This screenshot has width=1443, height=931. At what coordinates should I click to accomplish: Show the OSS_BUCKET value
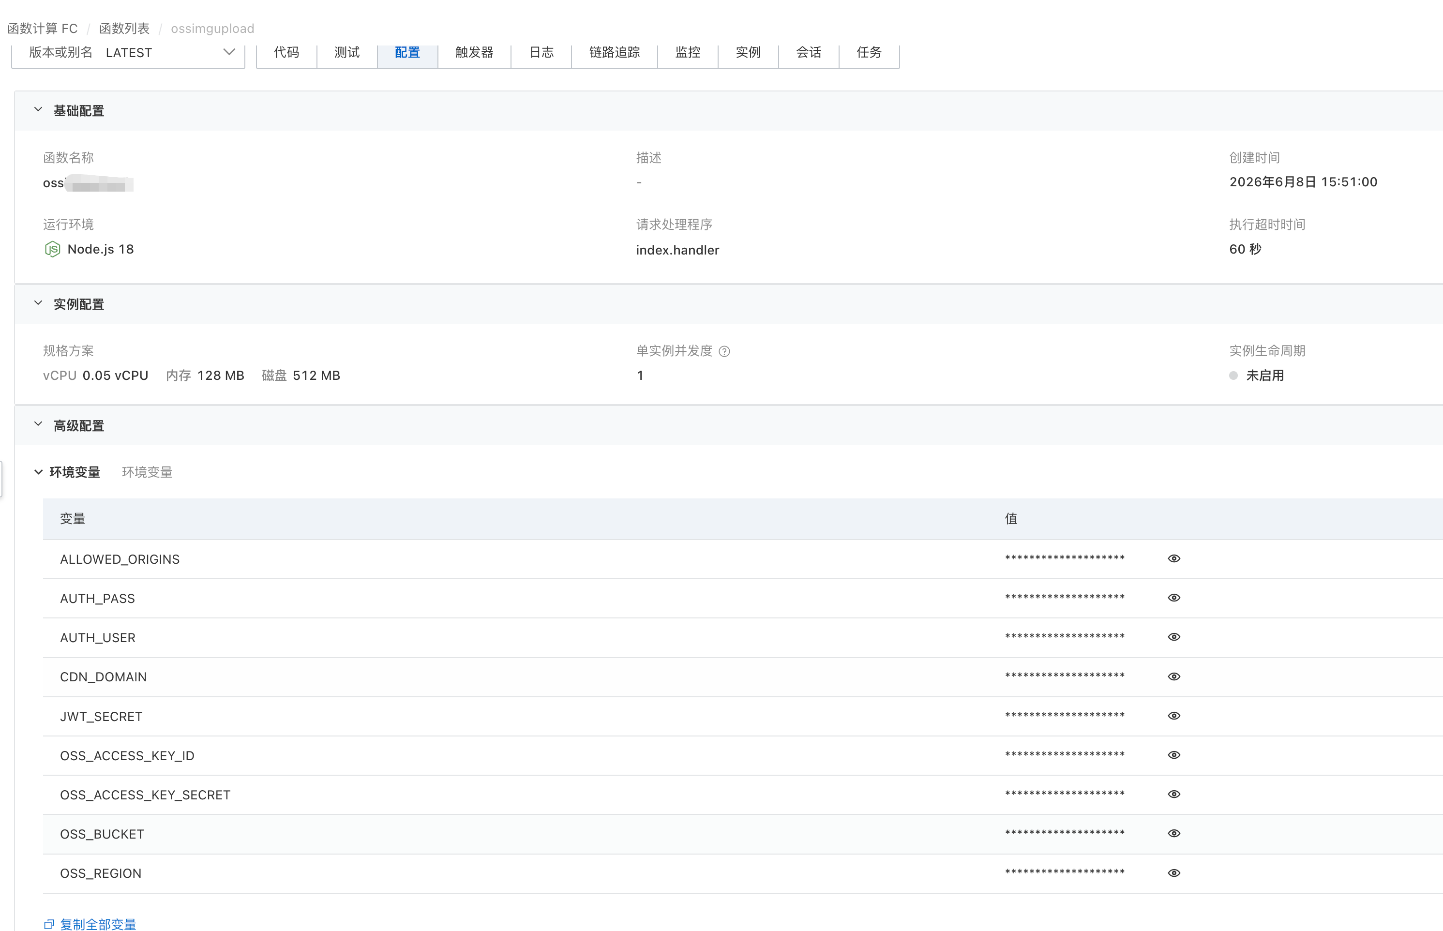[1173, 834]
